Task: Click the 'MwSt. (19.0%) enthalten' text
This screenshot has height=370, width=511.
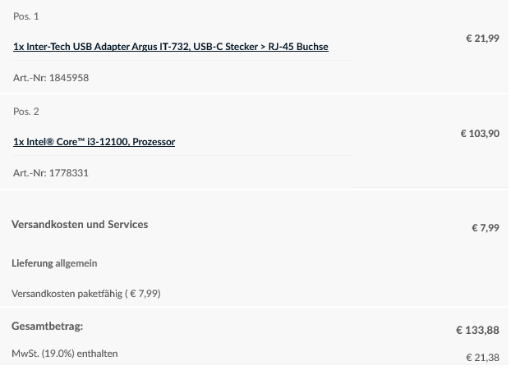Action: click(65, 354)
